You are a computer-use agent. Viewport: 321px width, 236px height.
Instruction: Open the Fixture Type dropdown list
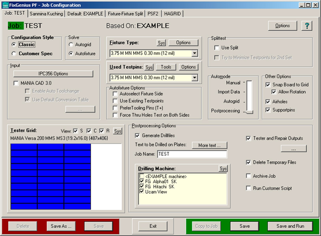pos(195,53)
